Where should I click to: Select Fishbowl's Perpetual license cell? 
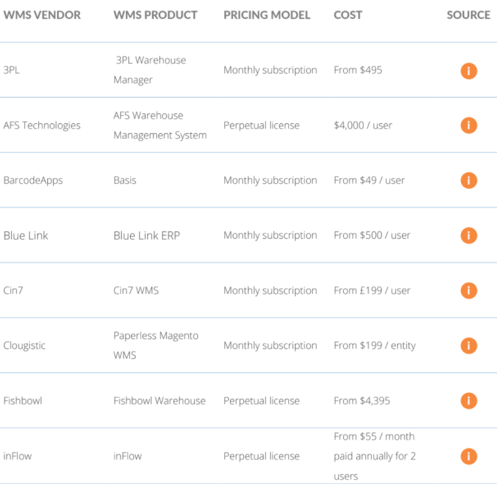tap(262, 401)
